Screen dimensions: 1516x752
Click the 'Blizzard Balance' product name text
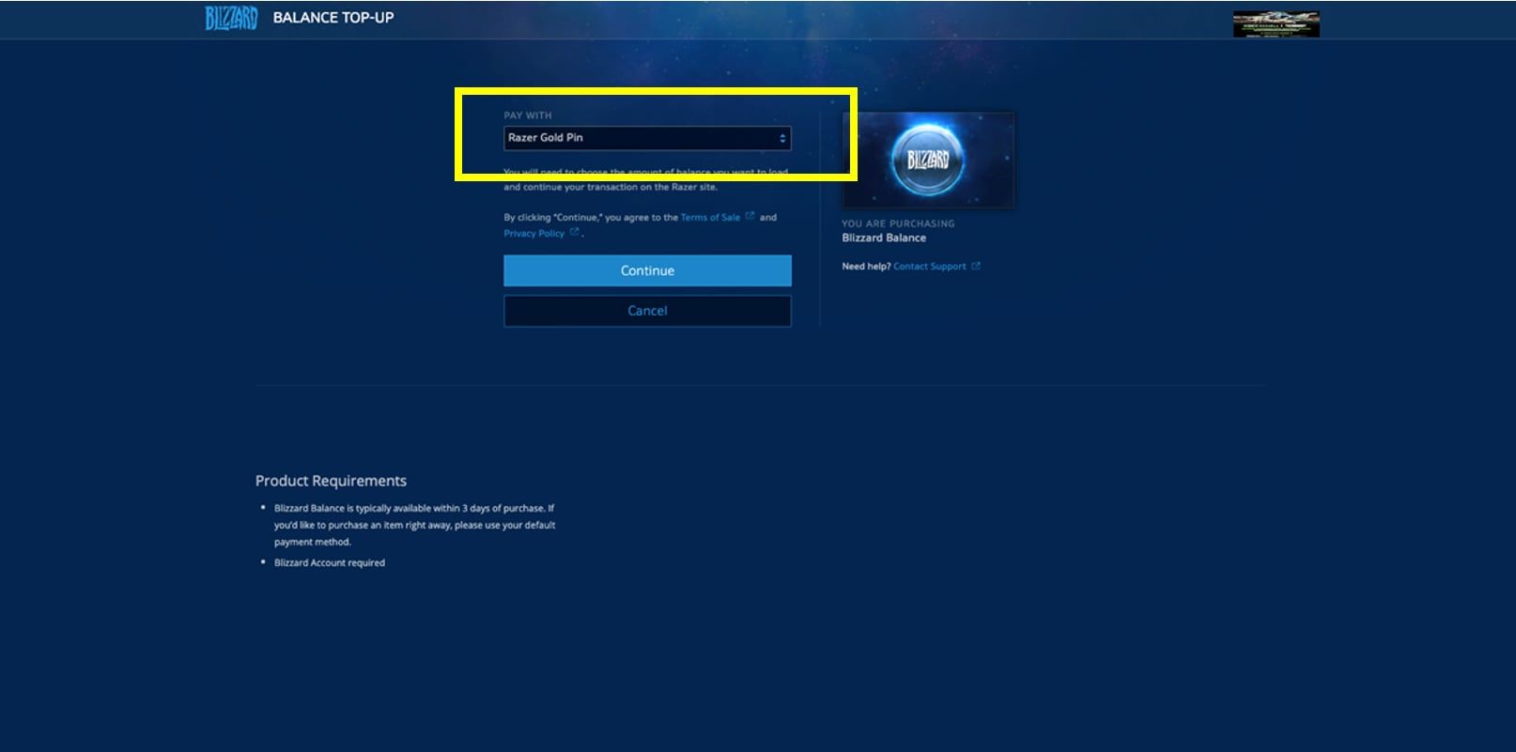(884, 238)
